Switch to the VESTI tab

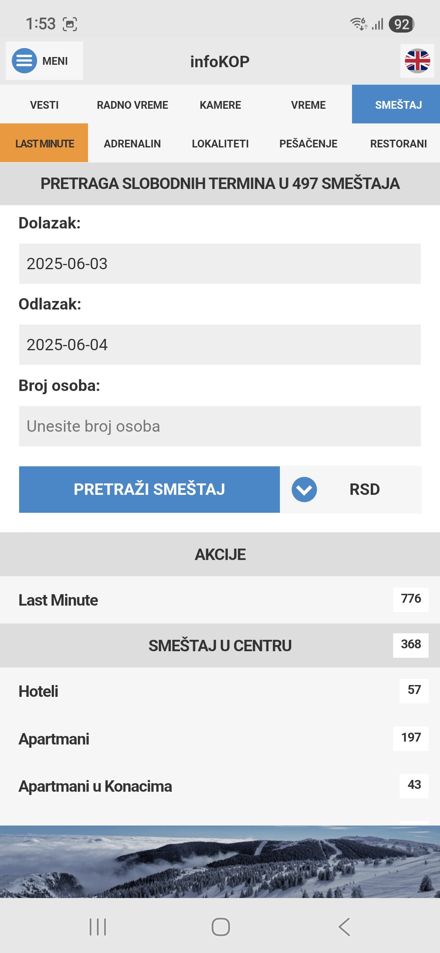coord(44,105)
